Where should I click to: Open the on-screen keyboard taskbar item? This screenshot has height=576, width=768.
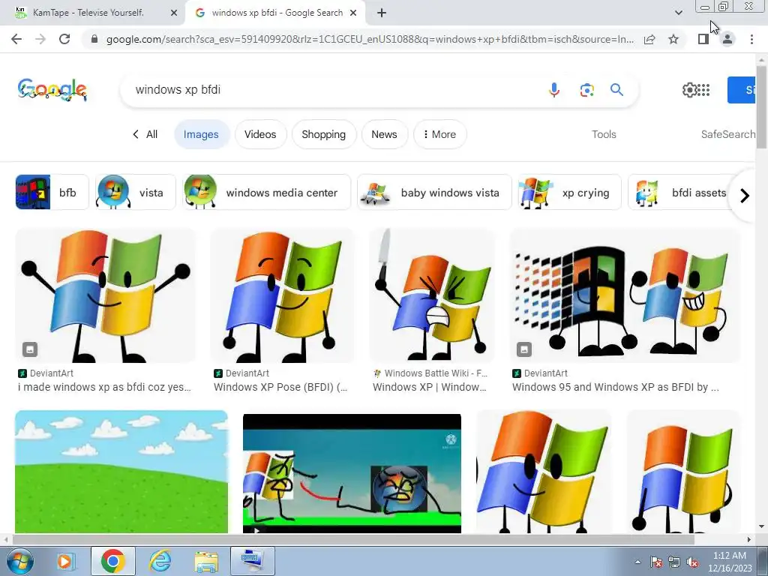[253, 561]
